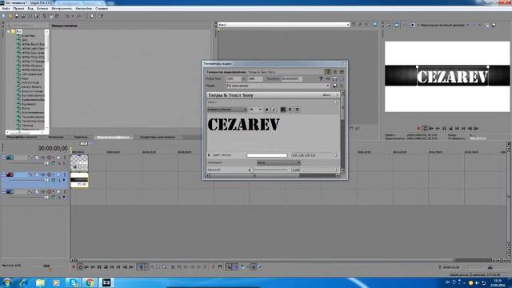
Task: Click the scale slider in text generator
Action: point(268,170)
